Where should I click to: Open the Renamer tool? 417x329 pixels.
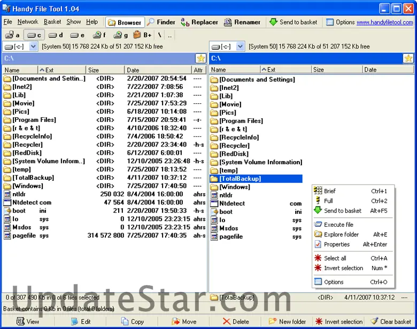[x=242, y=22]
